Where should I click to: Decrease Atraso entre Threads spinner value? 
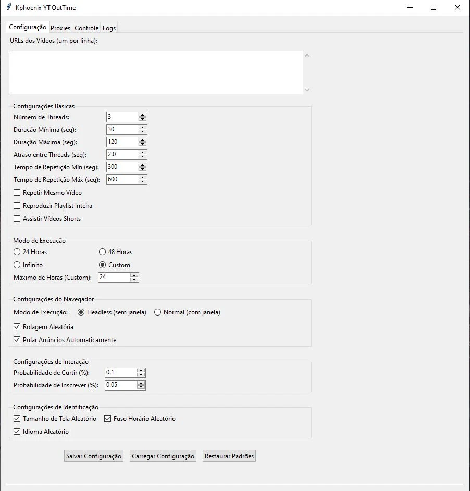(143, 157)
